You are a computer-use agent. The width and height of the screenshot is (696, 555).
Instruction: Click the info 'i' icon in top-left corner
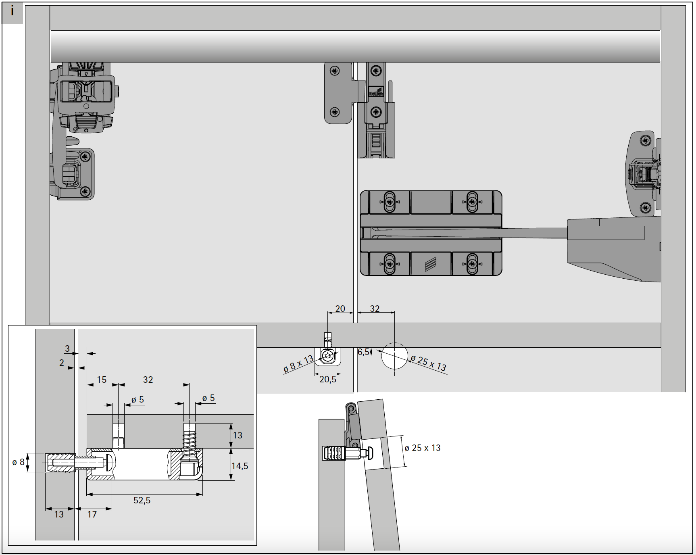tap(12, 12)
